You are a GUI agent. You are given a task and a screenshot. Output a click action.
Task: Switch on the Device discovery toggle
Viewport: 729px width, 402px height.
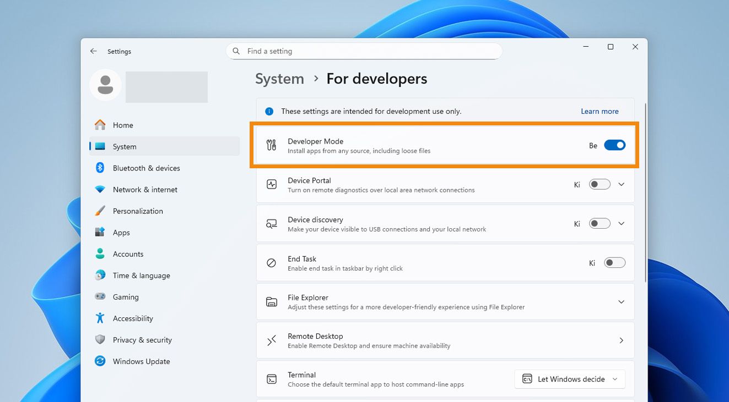pos(600,224)
